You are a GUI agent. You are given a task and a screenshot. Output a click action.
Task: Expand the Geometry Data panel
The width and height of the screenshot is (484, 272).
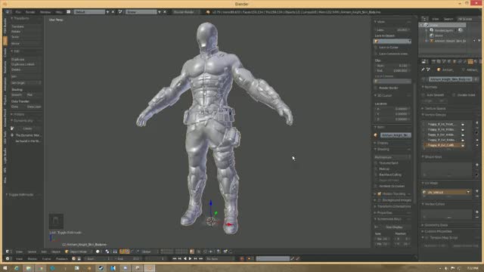[x=436, y=225]
